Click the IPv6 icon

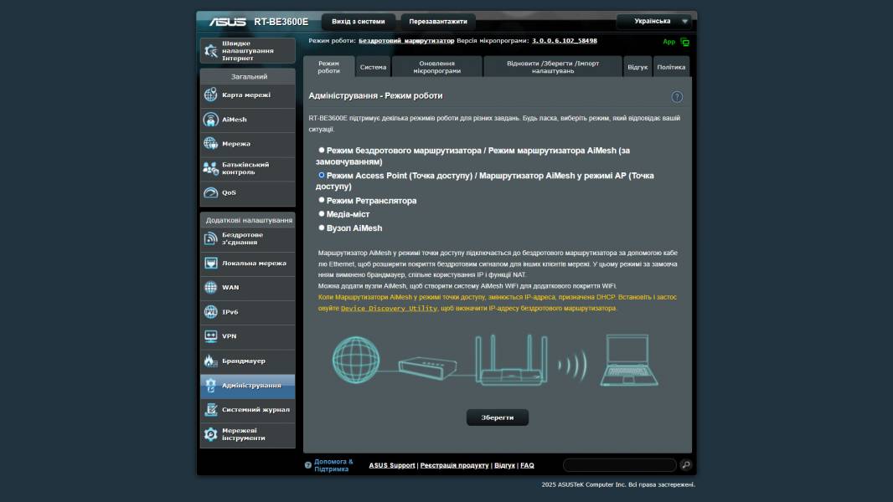211,311
